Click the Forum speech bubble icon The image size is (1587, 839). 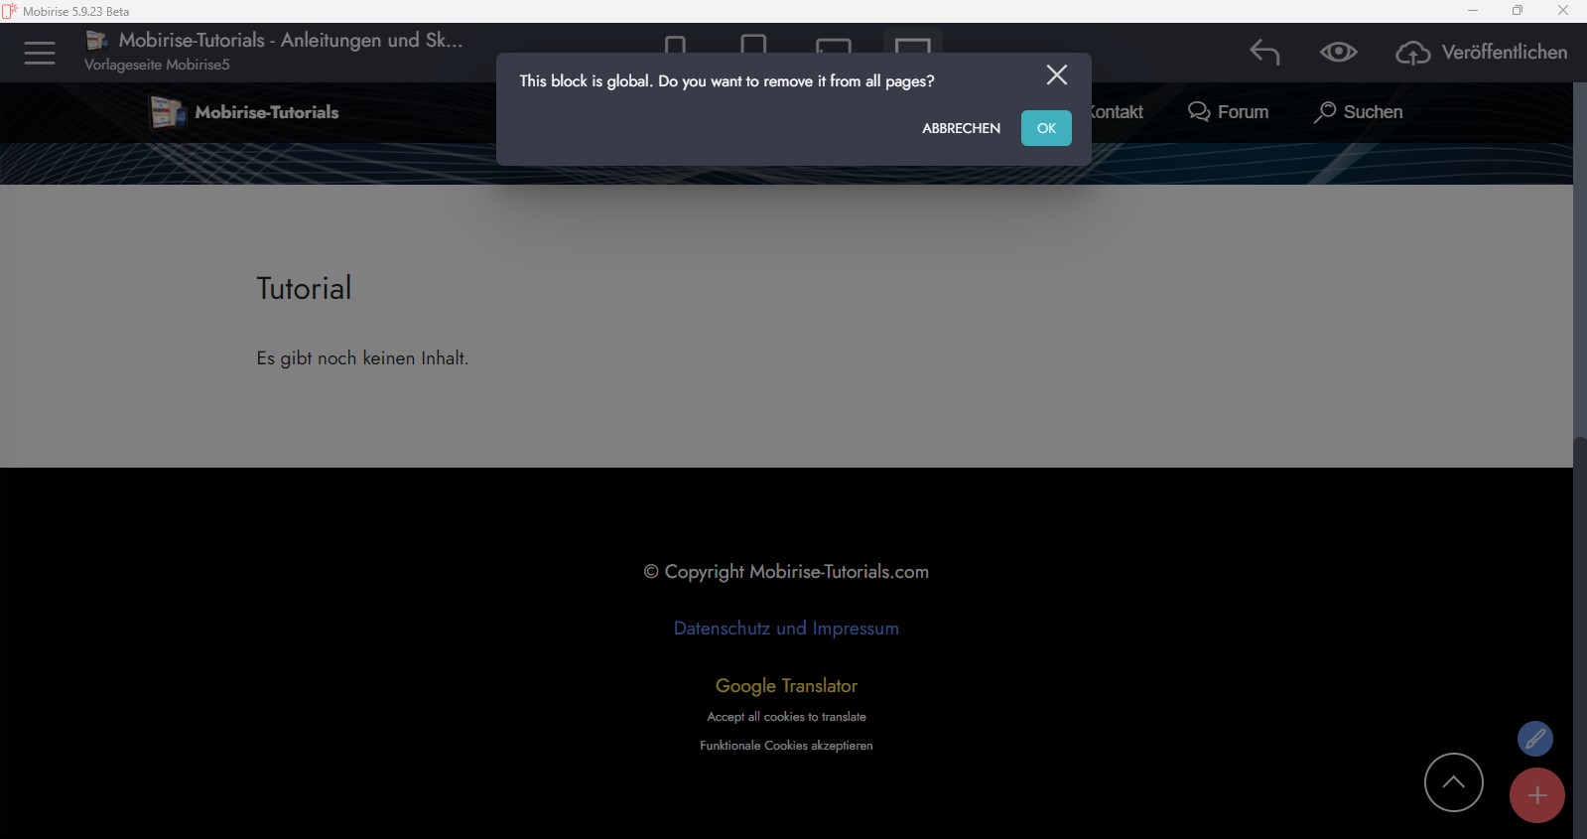click(x=1199, y=112)
